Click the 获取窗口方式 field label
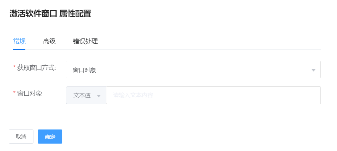 (37, 67)
